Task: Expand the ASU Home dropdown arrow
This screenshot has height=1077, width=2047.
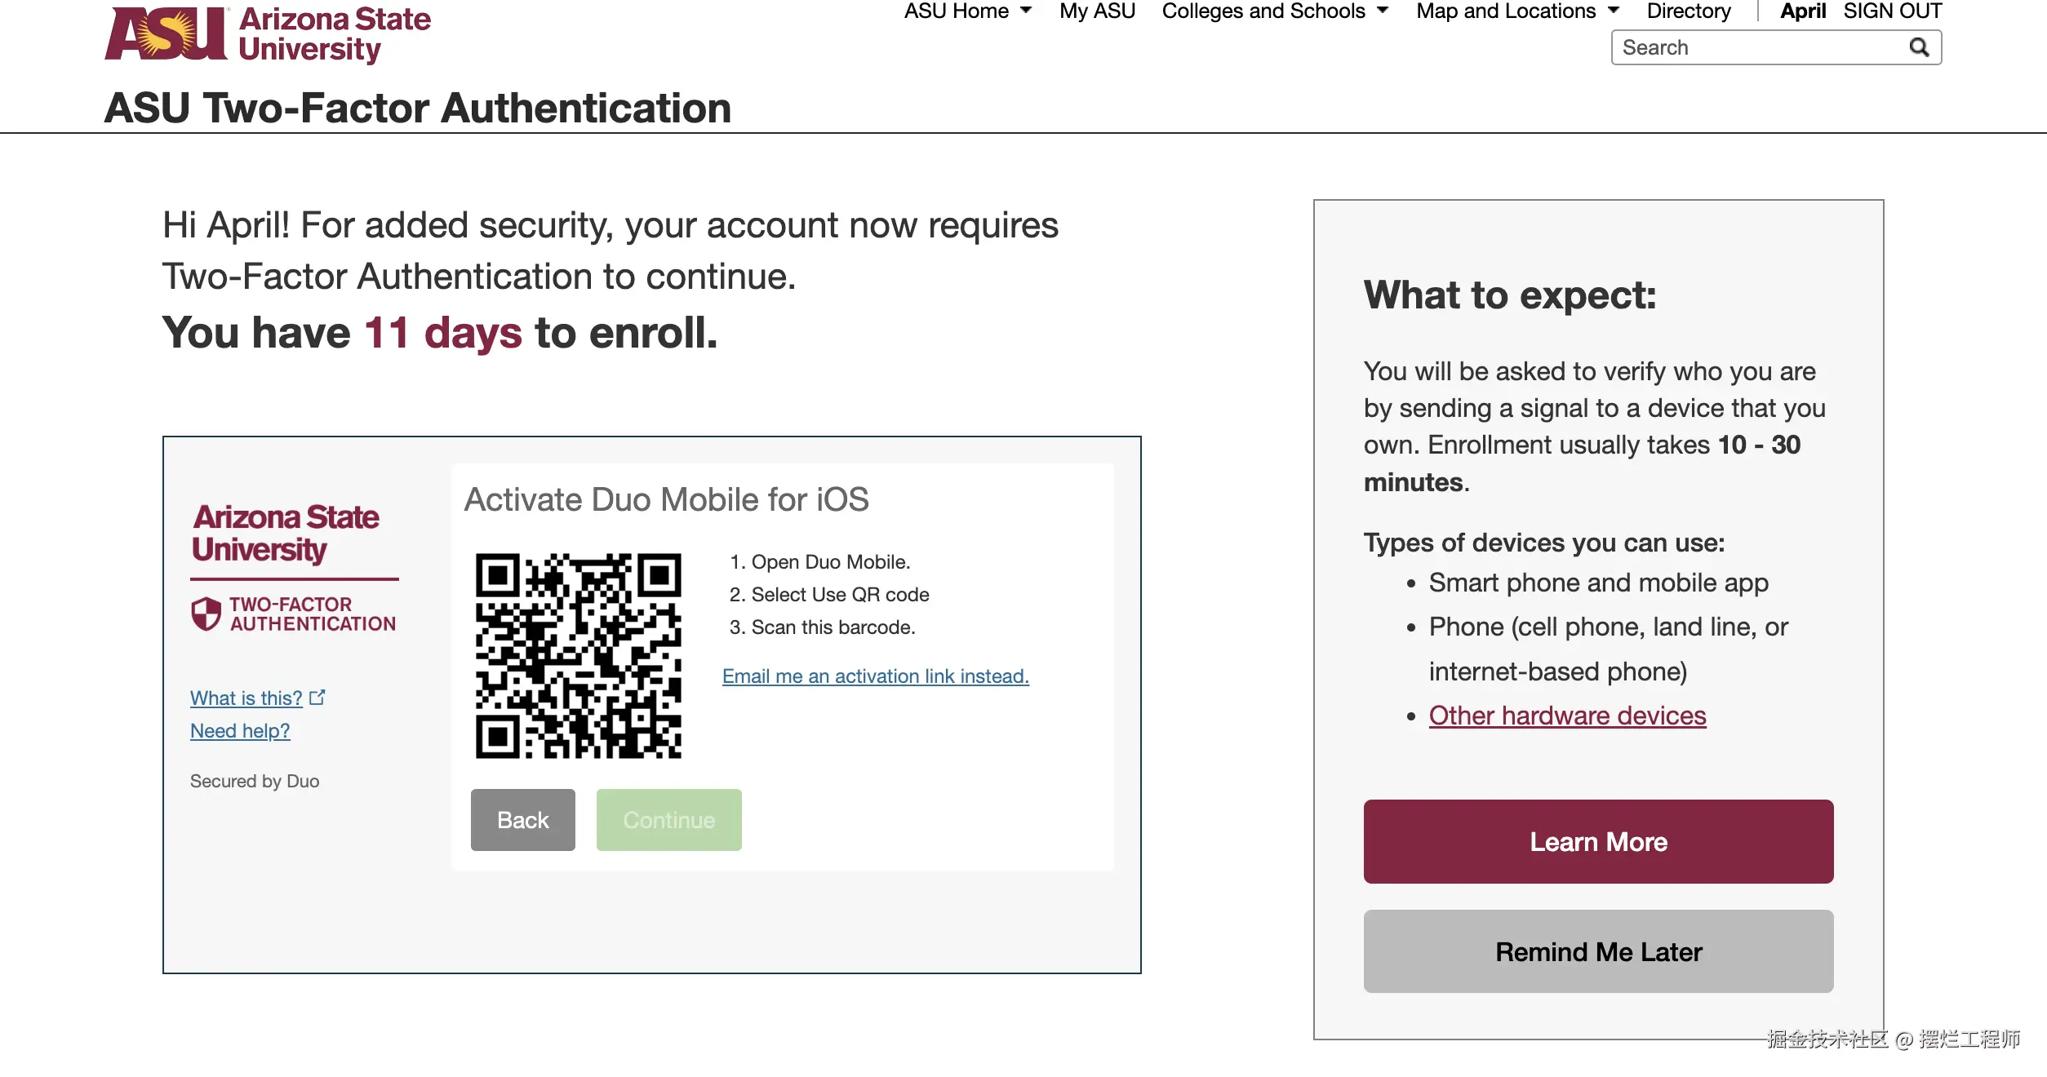Action: tap(1026, 11)
